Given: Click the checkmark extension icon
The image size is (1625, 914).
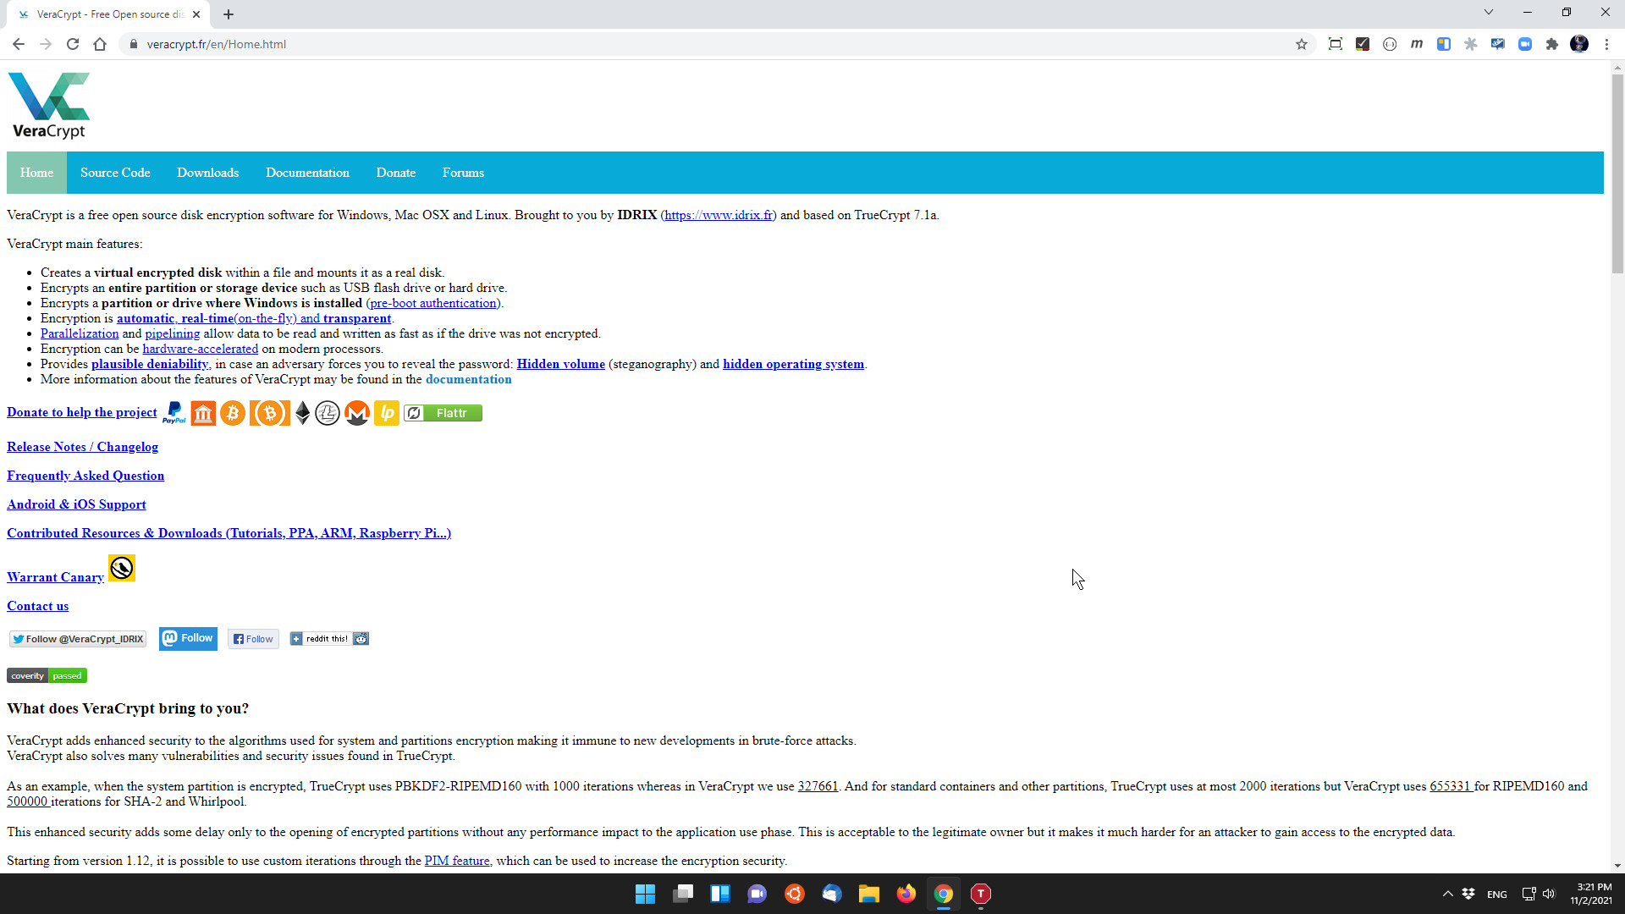Looking at the screenshot, I should (x=1363, y=44).
